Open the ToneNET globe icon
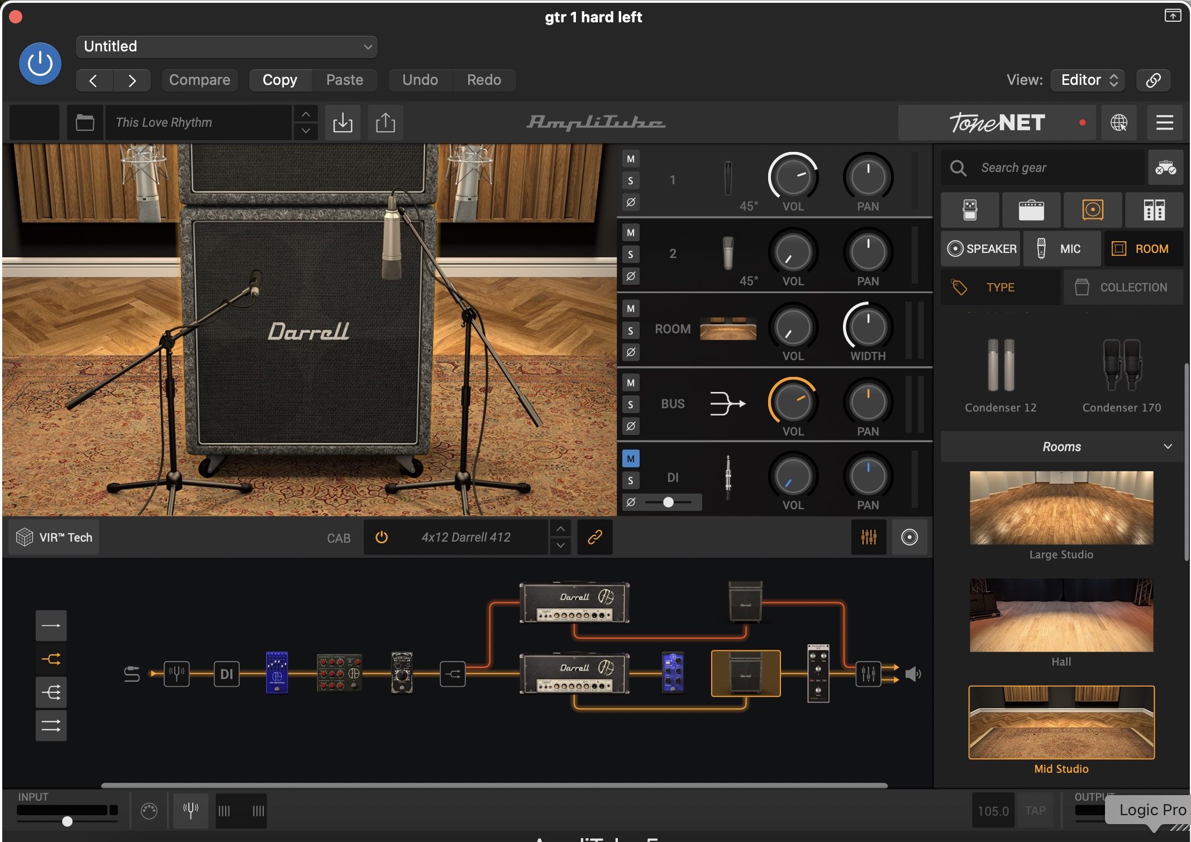The width and height of the screenshot is (1191, 842). click(x=1118, y=122)
